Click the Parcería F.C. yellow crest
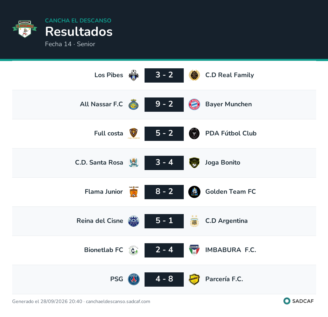The height and width of the screenshot is (317, 328). click(194, 279)
